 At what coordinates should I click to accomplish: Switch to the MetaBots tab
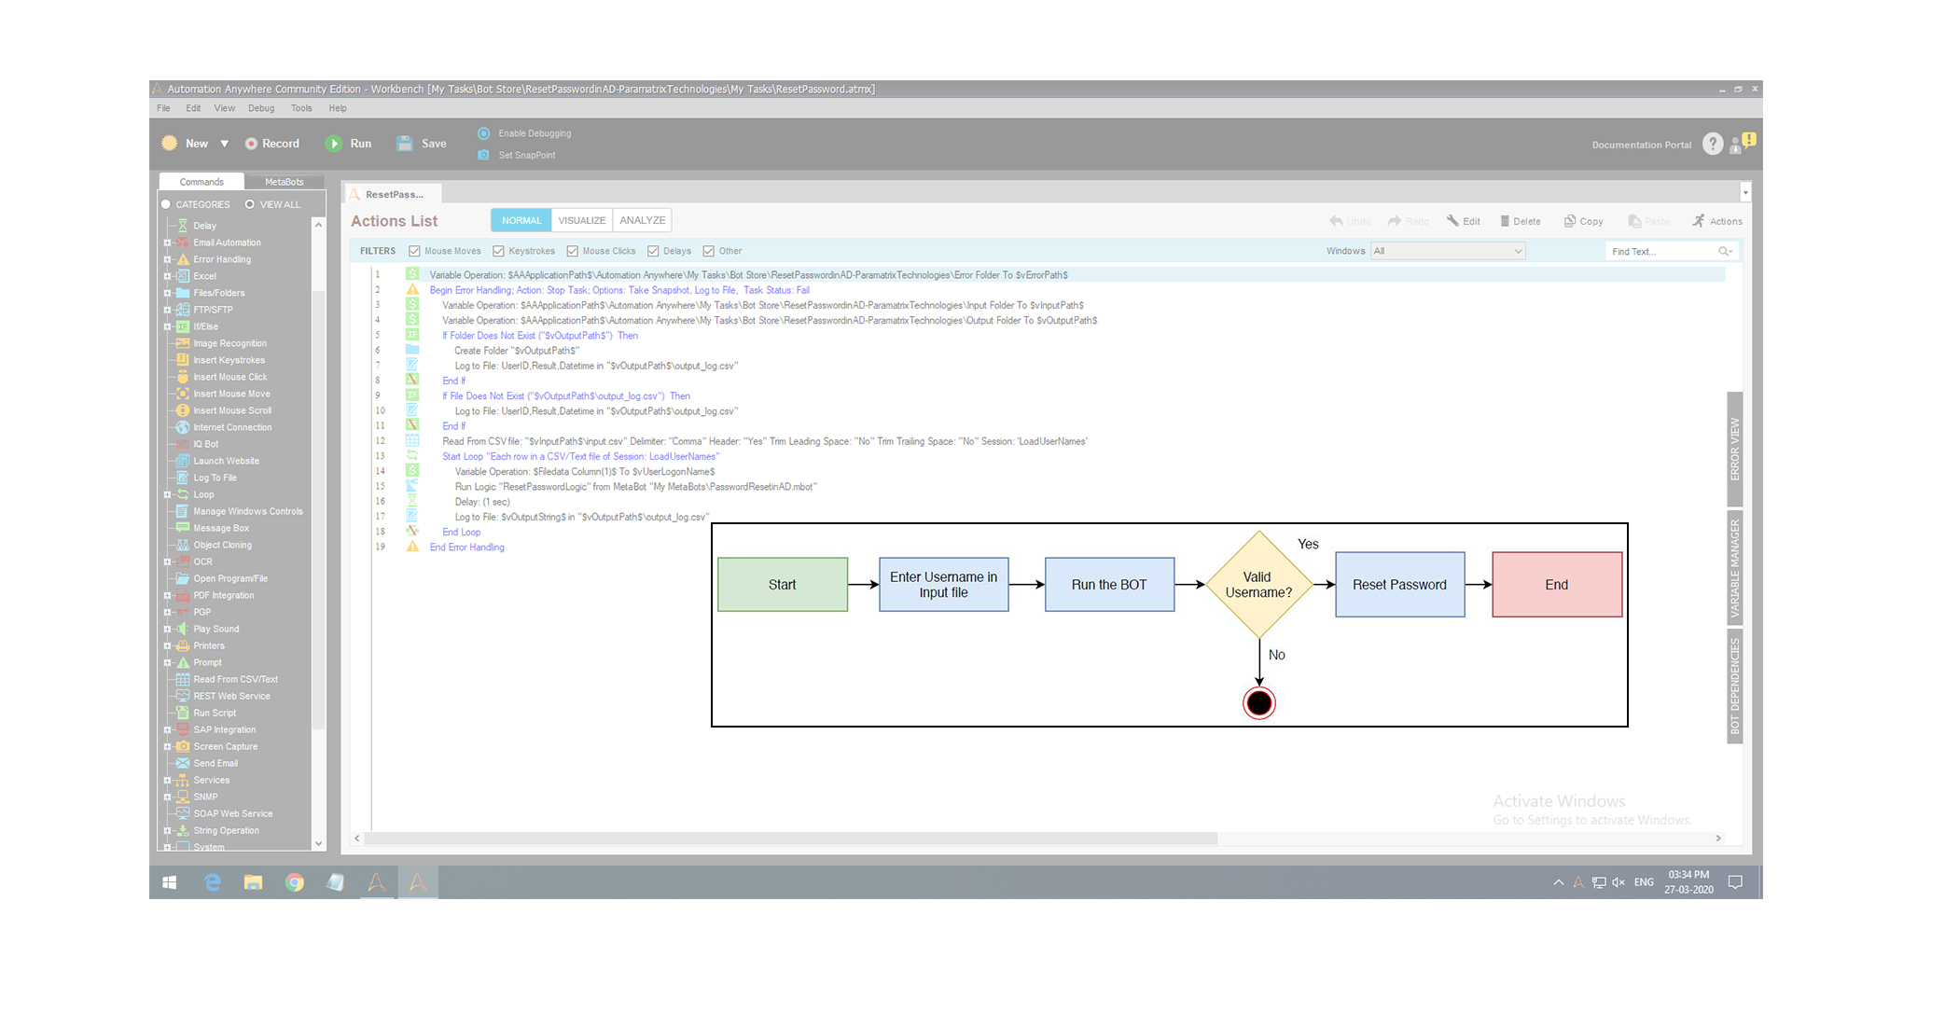coord(285,182)
